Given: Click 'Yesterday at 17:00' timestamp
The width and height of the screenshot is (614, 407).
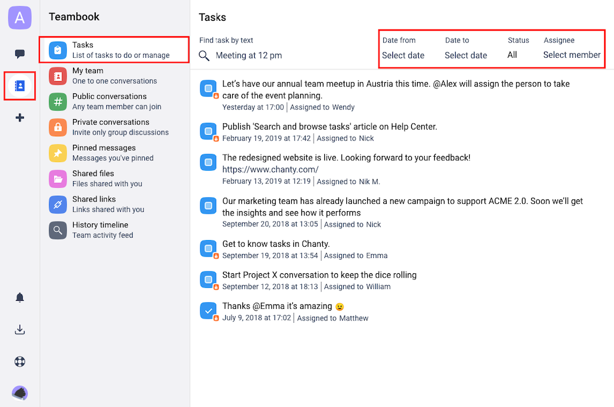Looking at the screenshot, I should click(x=253, y=107).
